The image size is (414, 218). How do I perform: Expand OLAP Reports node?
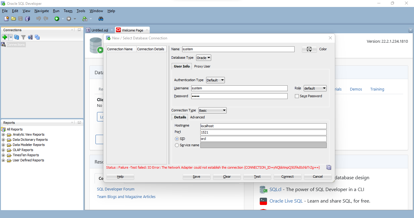click(3, 150)
